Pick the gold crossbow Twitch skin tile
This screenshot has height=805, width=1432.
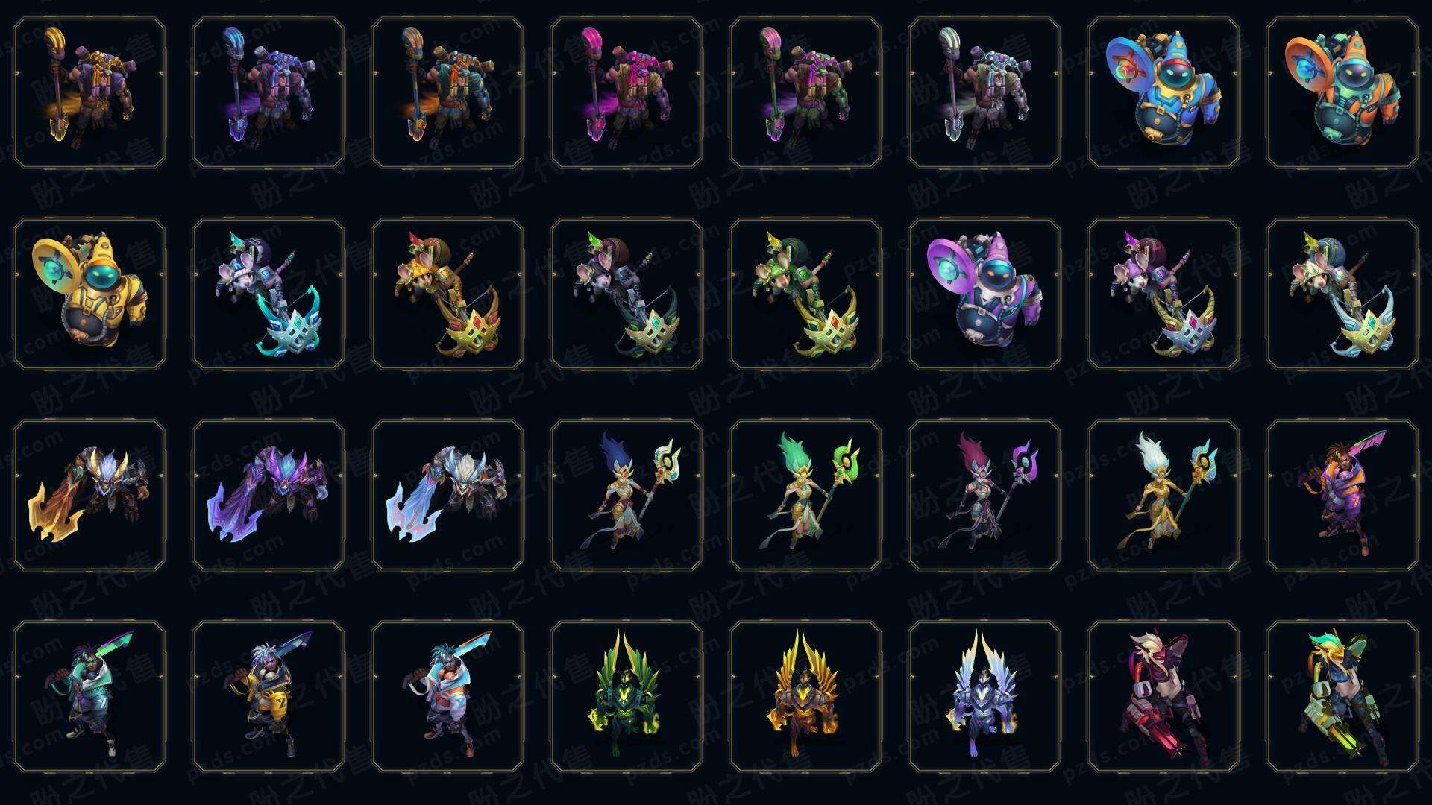pyautogui.click(x=447, y=294)
